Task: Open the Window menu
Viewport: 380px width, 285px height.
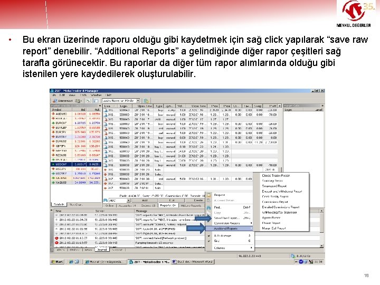Action: pos(96,95)
